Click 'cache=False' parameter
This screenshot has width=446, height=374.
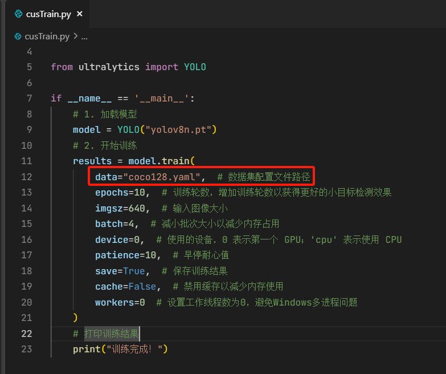click(x=126, y=287)
